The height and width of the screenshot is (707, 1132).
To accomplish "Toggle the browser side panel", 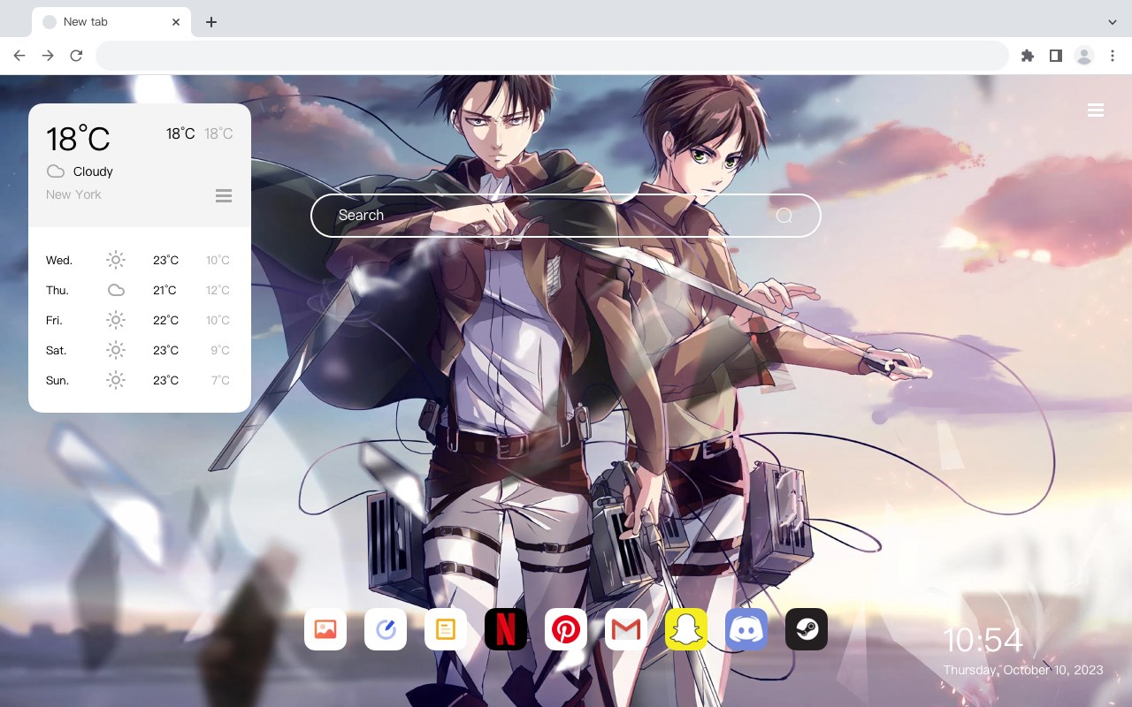I will point(1056,56).
